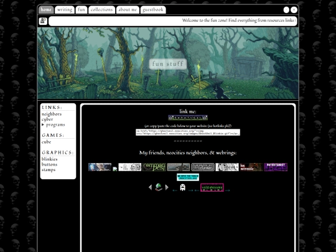Click the scrolling welcome message bar
The image size is (336, 252).
point(173,21)
